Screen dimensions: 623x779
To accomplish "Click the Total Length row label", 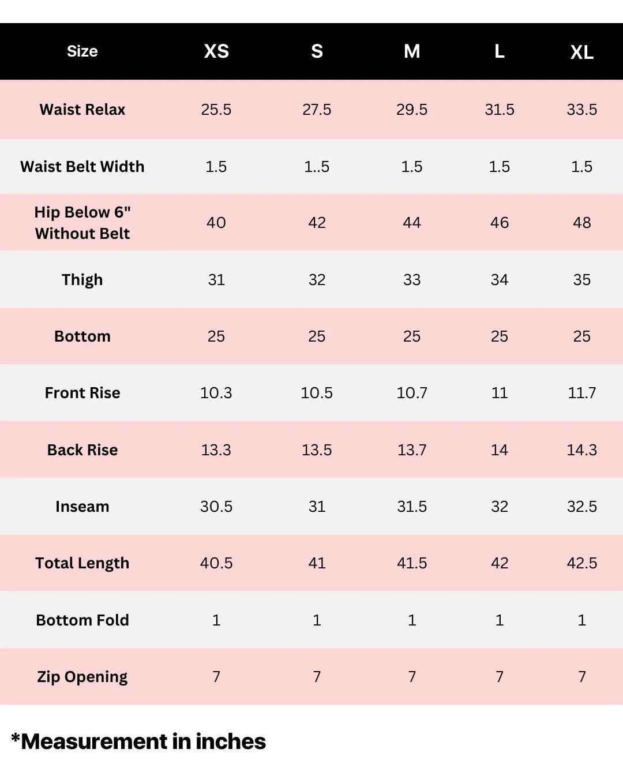I will tap(82, 563).
